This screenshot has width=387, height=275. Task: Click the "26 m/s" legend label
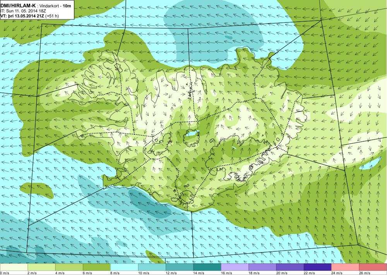pos(365,273)
